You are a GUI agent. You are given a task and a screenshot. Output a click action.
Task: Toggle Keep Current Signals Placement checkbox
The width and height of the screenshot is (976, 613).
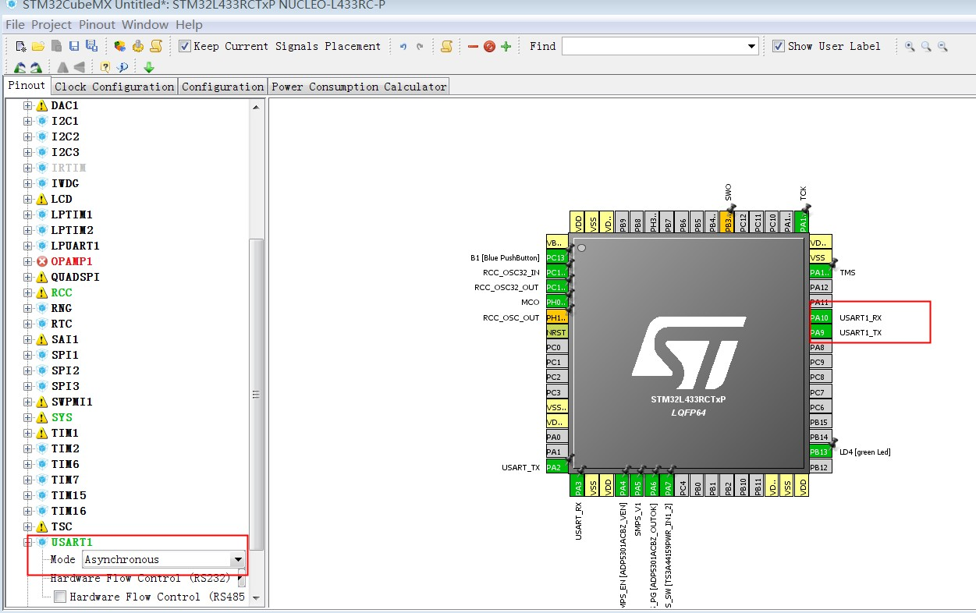click(x=184, y=46)
